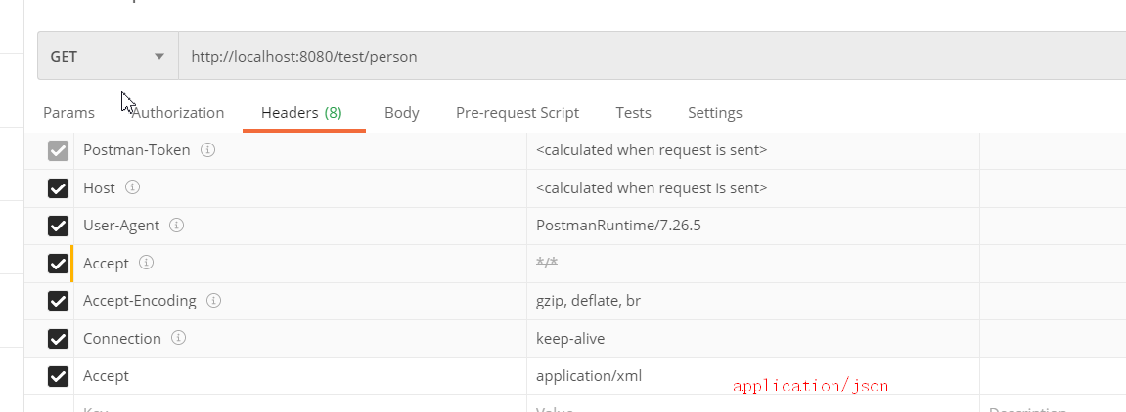Click info icon beside Host header
The width and height of the screenshot is (1126, 412).
point(132,187)
